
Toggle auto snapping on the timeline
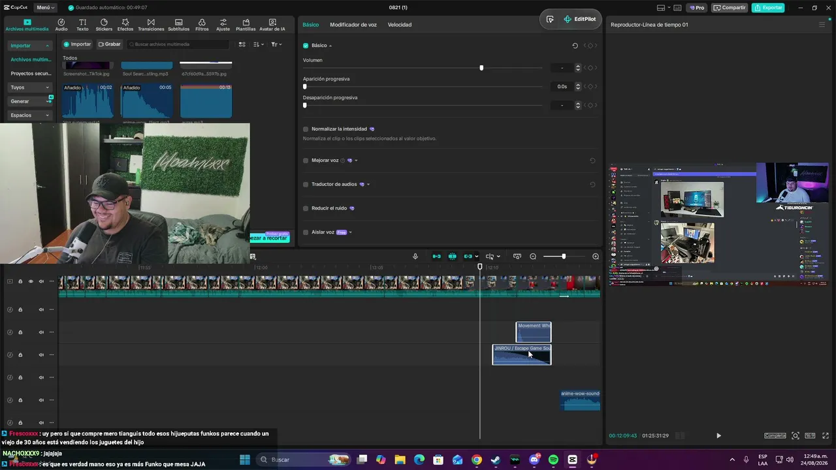click(x=452, y=257)
